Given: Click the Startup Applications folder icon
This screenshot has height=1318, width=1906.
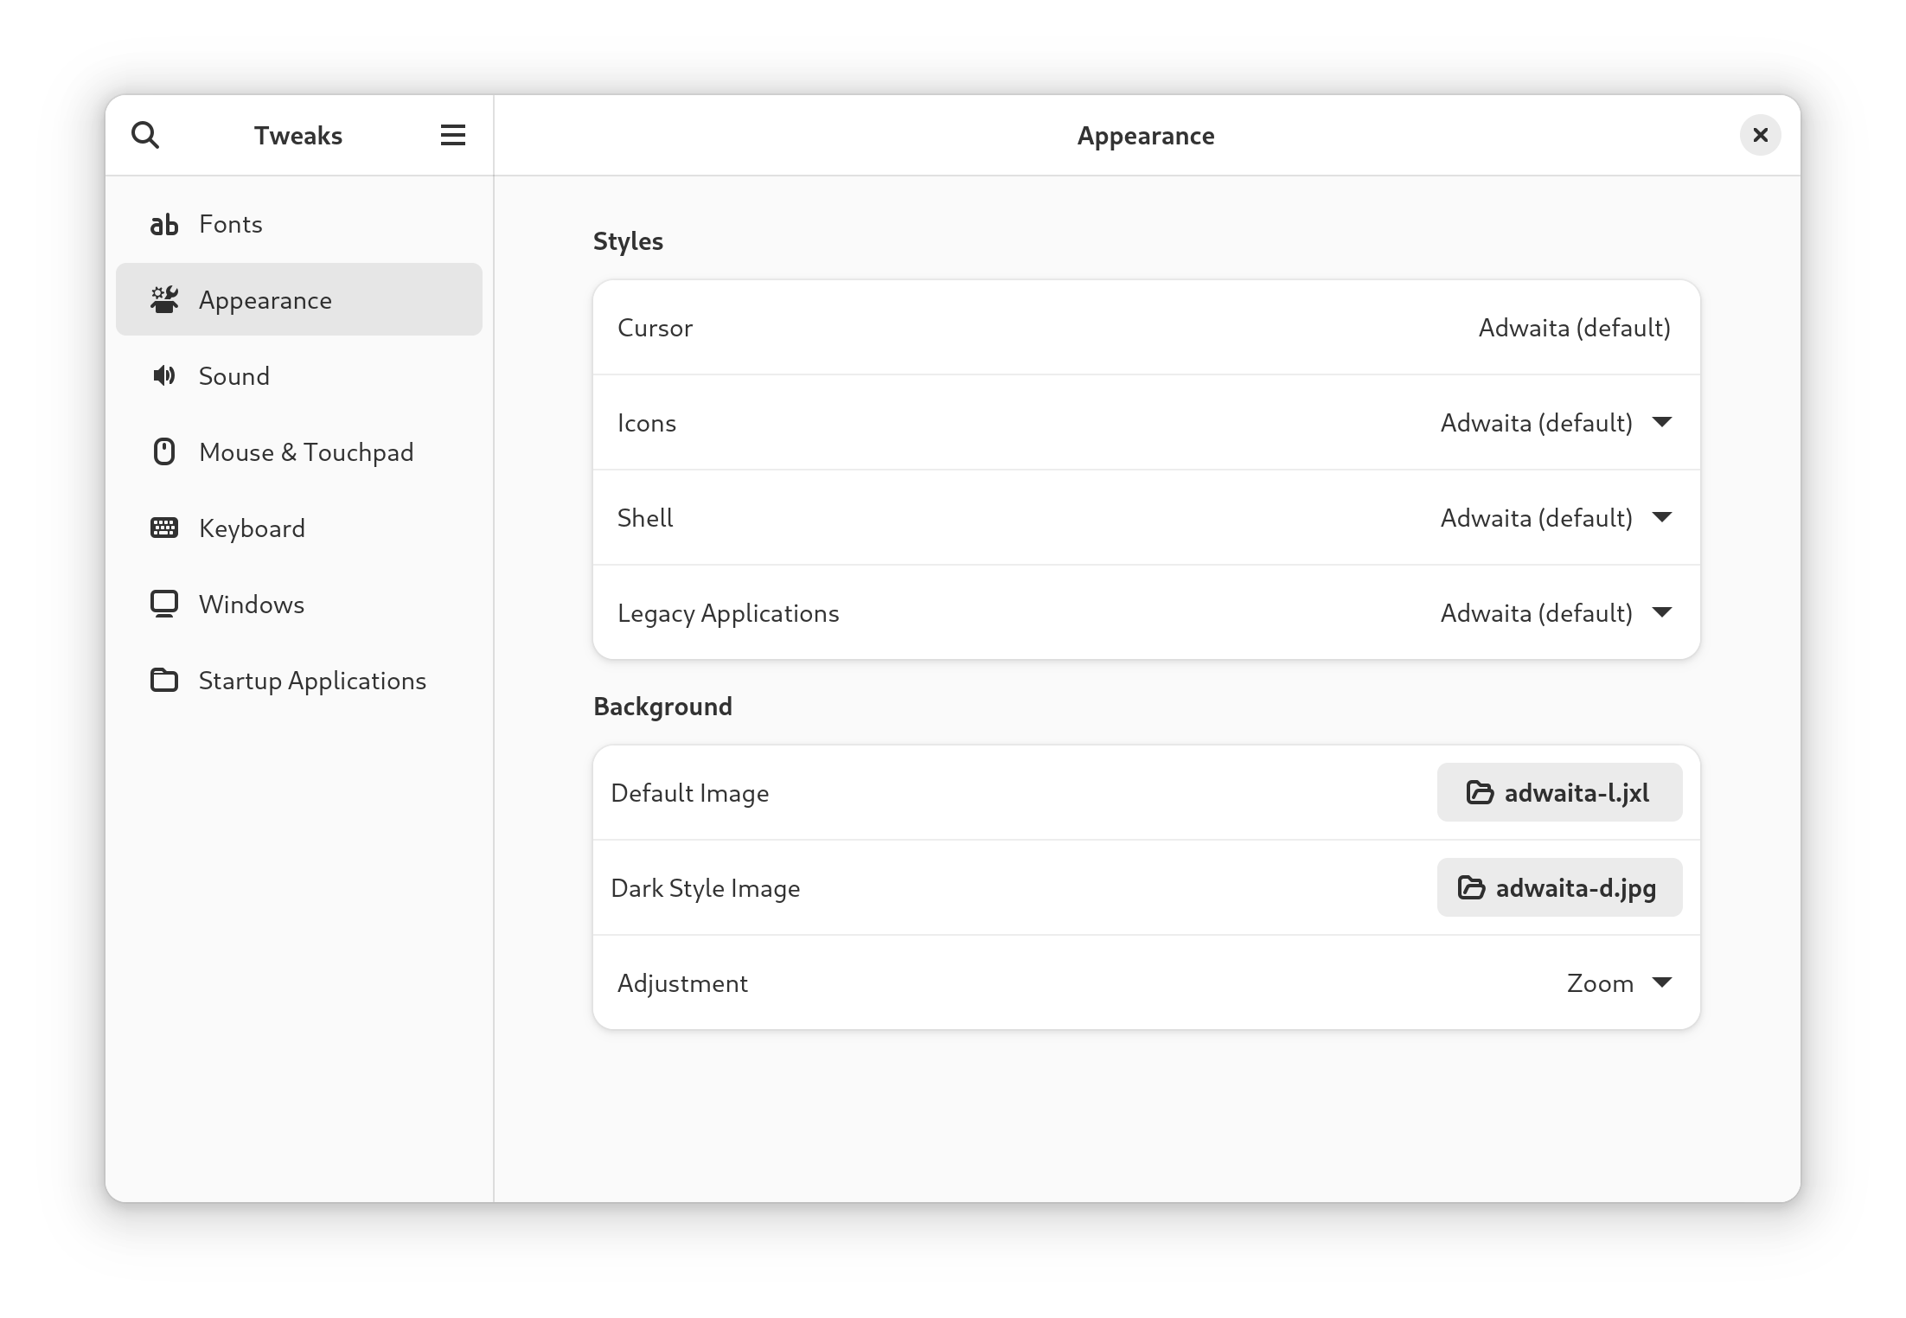Looking at the screenshot, I should tap(164, 680).
